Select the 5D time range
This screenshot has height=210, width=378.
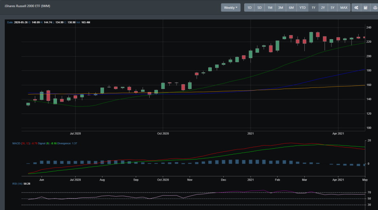coord(259,8)
